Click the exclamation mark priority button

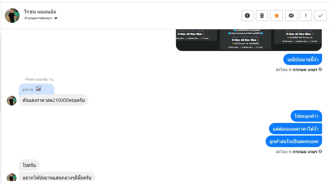click(x=306, y=16)
